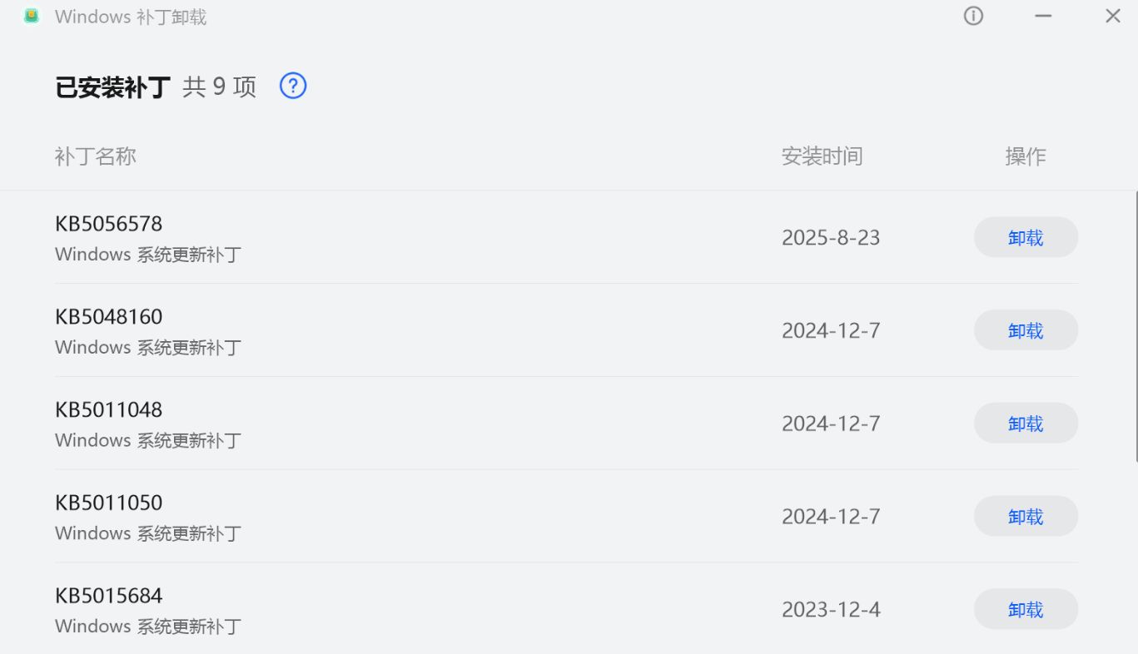Click the vertical scrollbar of the patch list
The height and width of the screenshot is (654, 1138).
(1136, 326)
